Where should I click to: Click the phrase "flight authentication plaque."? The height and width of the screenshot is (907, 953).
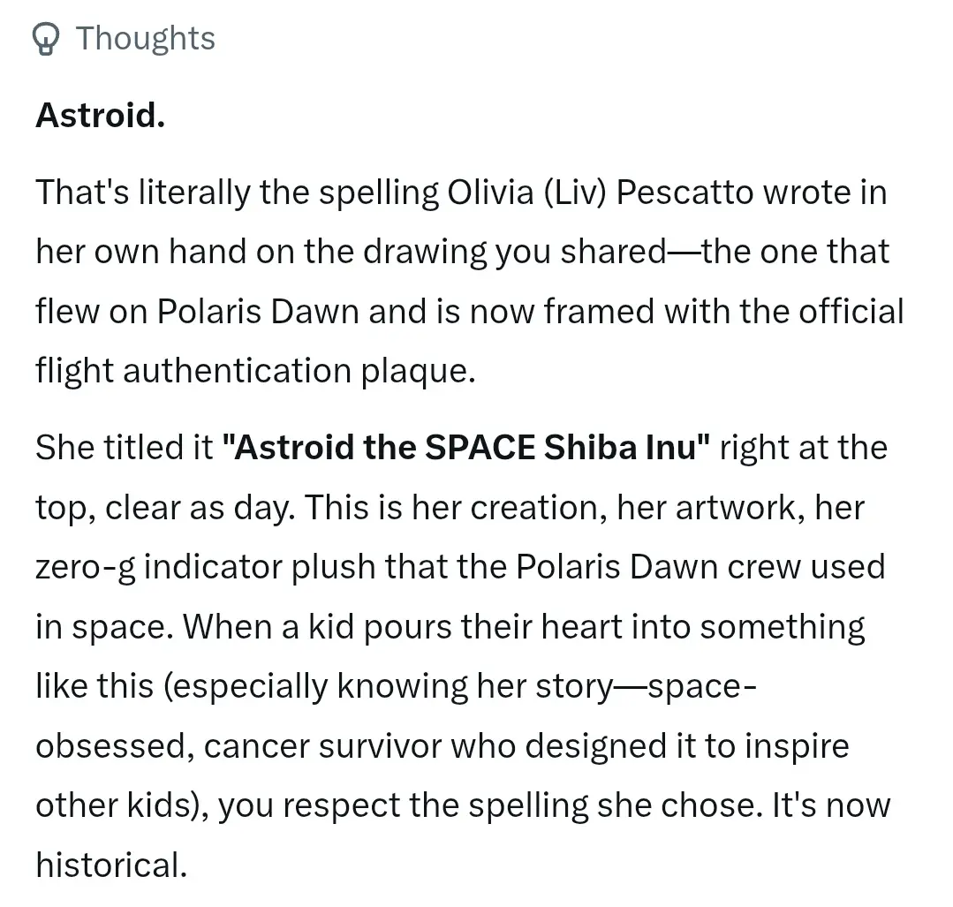click(x=255, y=371)
